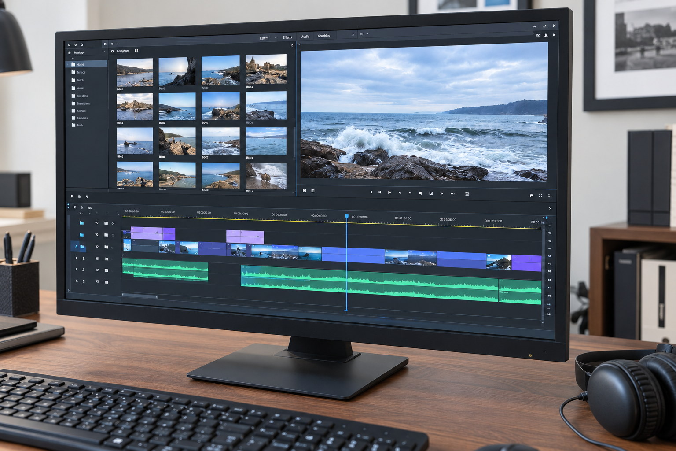Click the first icon in the timeline panel header

pyautogui.click(x=75, y=207)
